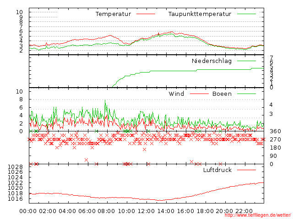293x219 pixels.
Task: Click the 360 wind direction axis value
Action: pos(275,131)
